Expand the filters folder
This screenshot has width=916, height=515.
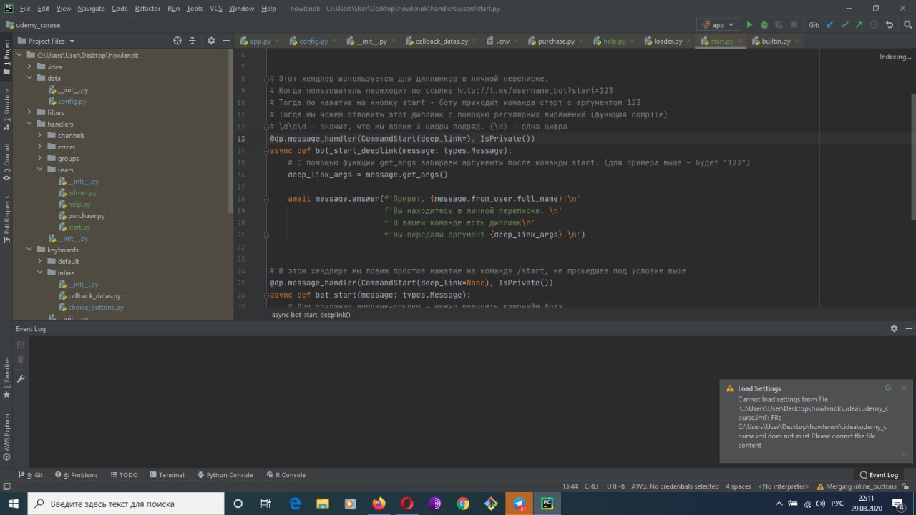point(30,112)
